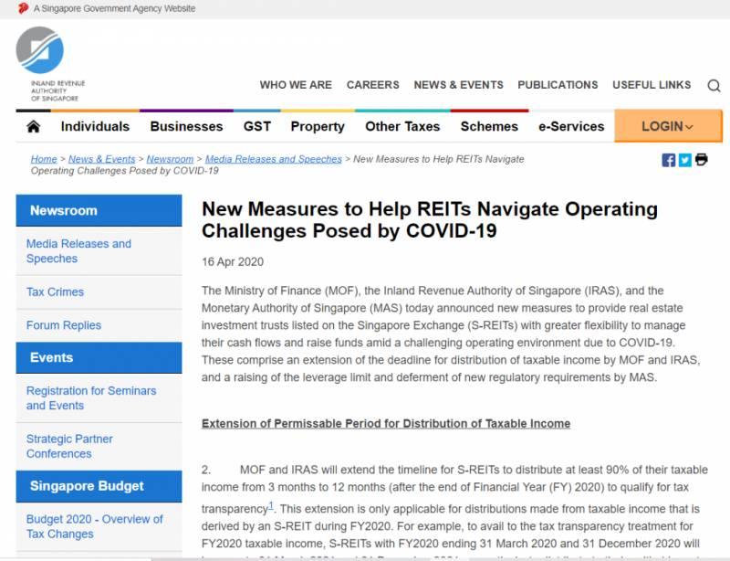The width and height of the screenshot is (730, 561).
Task: Click the print page icon
Action: [x=701, y=159]
